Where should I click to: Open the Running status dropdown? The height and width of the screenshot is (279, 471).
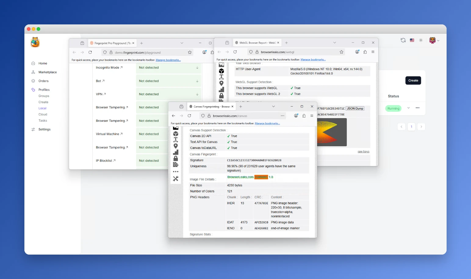408,108
